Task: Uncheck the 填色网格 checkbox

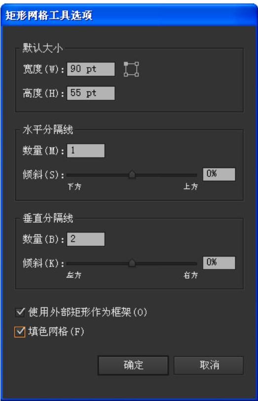Action: click(20, 332)
